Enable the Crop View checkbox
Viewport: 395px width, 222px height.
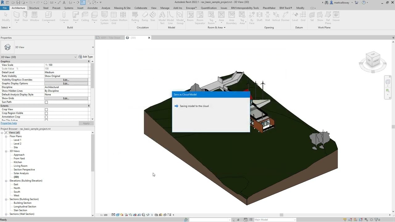coord(46,109)
